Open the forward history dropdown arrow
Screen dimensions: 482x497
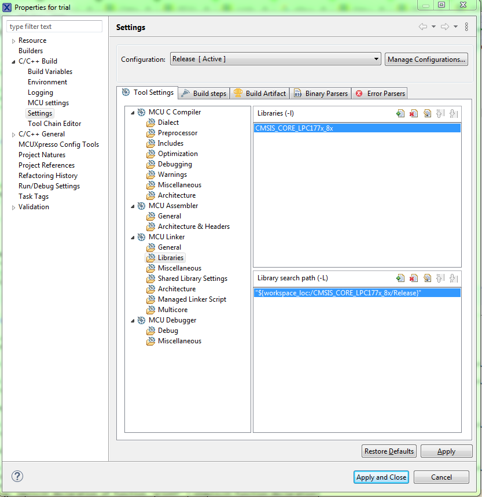tap(455, 27)
